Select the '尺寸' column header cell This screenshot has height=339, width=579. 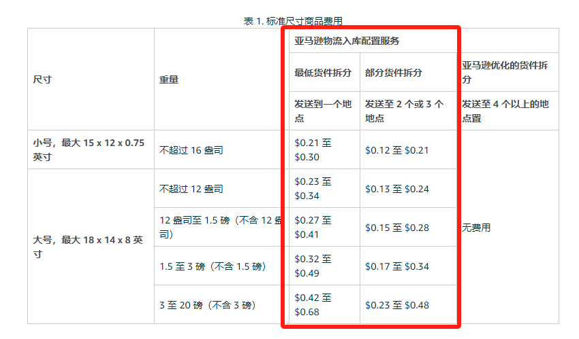tap(91, 79)
